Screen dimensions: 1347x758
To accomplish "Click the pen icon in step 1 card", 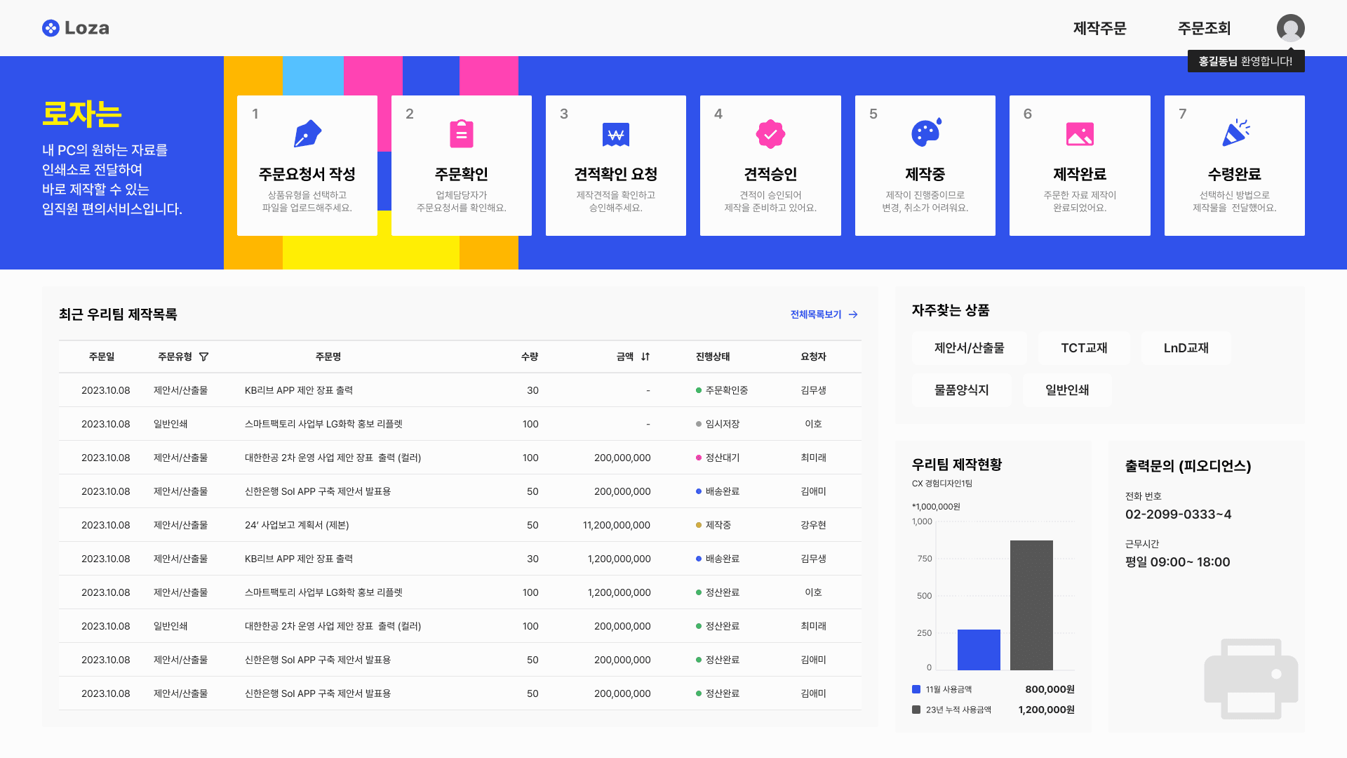I will [x=307, y=134].
